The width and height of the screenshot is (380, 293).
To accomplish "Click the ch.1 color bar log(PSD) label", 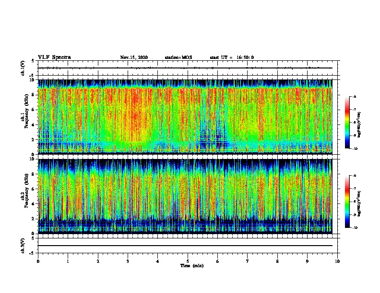I will 359,124.
